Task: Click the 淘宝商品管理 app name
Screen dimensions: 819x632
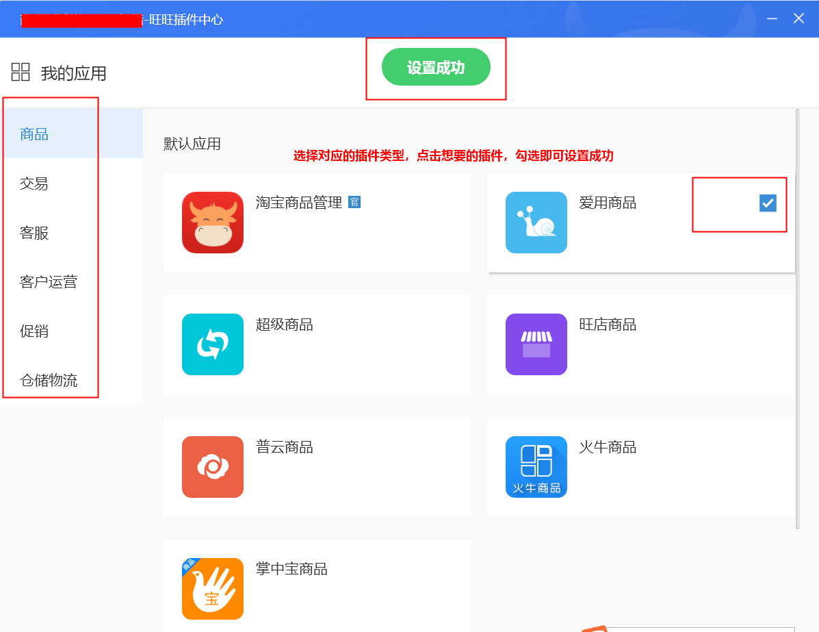Action: pos(298,203)
